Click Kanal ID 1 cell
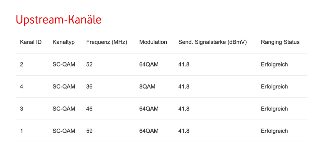Screen dimensions: 334x160 tap(22, 131)
